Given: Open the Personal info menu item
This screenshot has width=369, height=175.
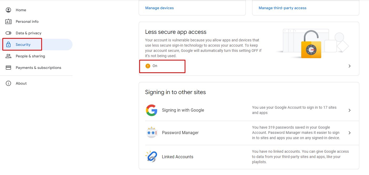Looking at the screenshot, I should [27, 21].
